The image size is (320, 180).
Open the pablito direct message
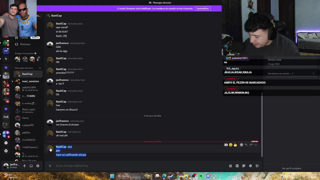28,132
